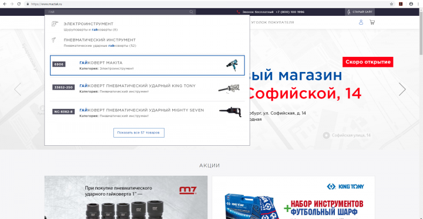Click the banner address text ул. Софийская
This screenshot has height=219, width=423.
click(277, 113)
